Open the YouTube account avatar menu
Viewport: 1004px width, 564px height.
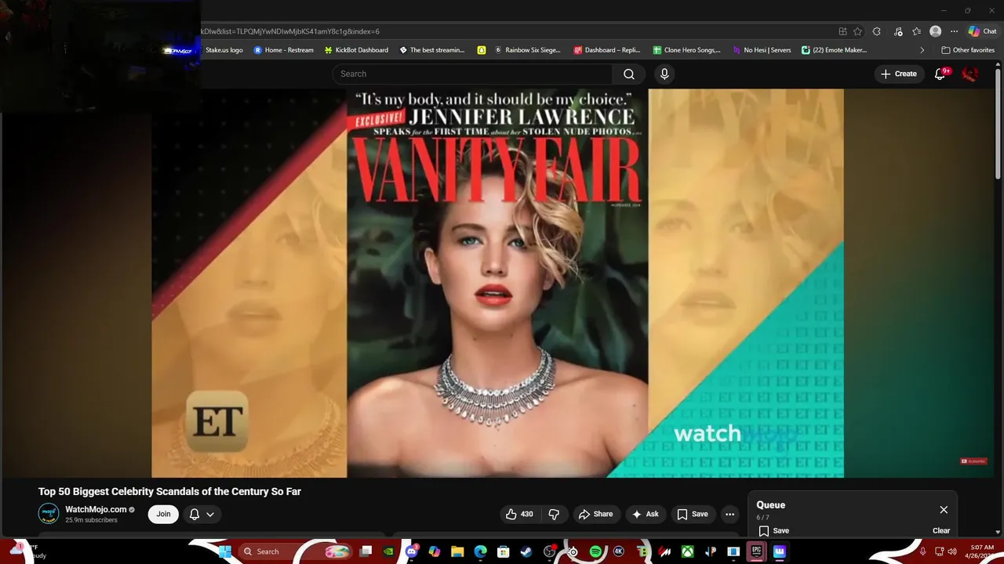970,74
